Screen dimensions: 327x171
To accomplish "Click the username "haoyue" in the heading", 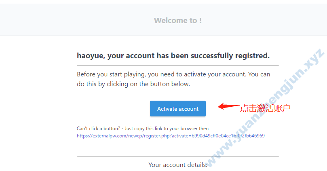I will (91, 56).
